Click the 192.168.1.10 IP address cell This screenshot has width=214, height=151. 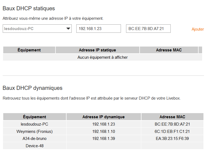pyautogui.click(x=104, y=132)
